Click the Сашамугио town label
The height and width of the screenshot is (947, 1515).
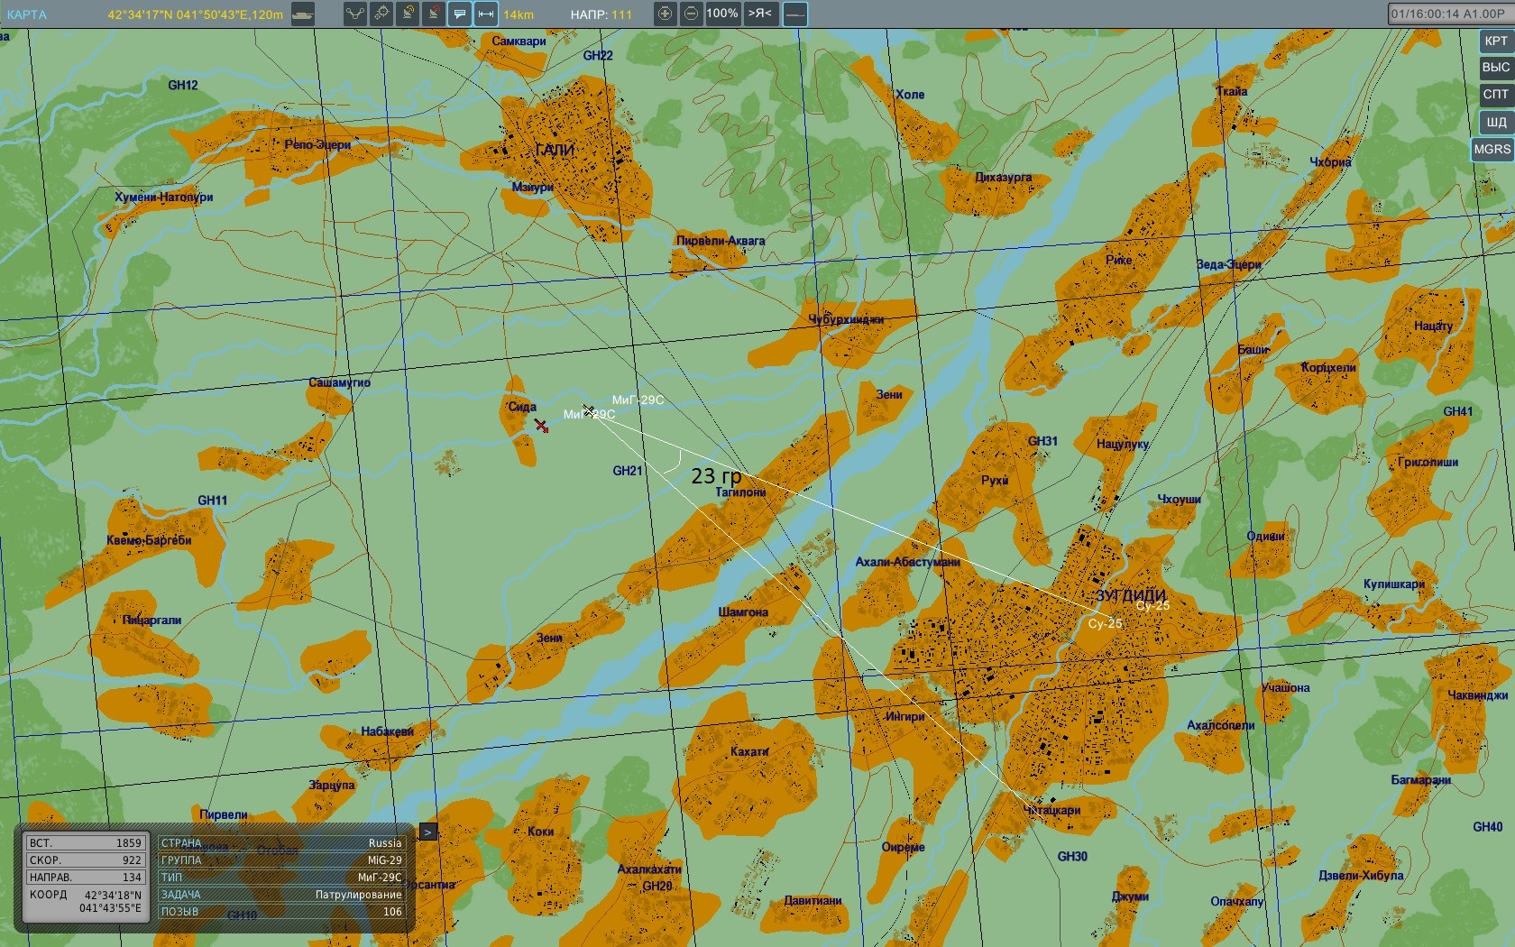click(x=339, y=382)
